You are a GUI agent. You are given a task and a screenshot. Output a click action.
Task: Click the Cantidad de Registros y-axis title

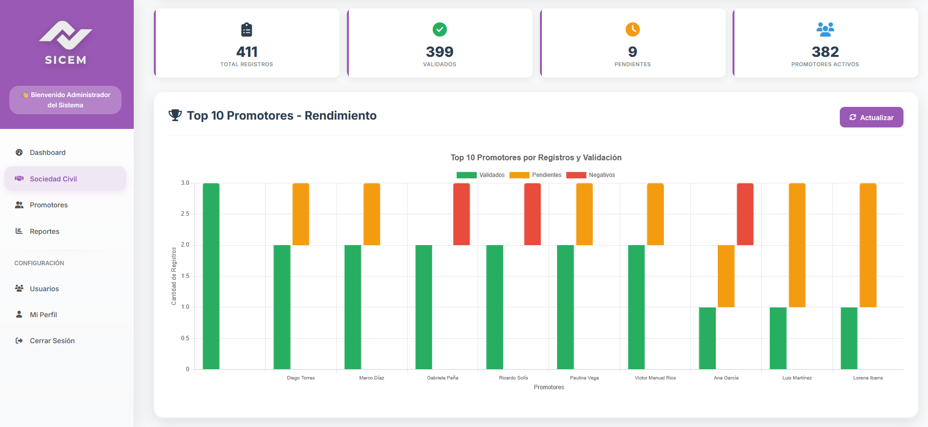(174, 276)
